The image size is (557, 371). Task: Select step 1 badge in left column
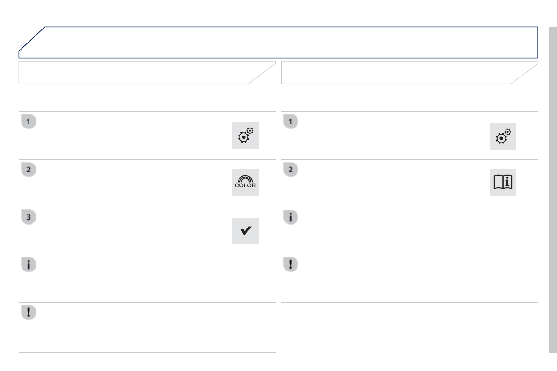pyautogui.click(x=29, y=121)
